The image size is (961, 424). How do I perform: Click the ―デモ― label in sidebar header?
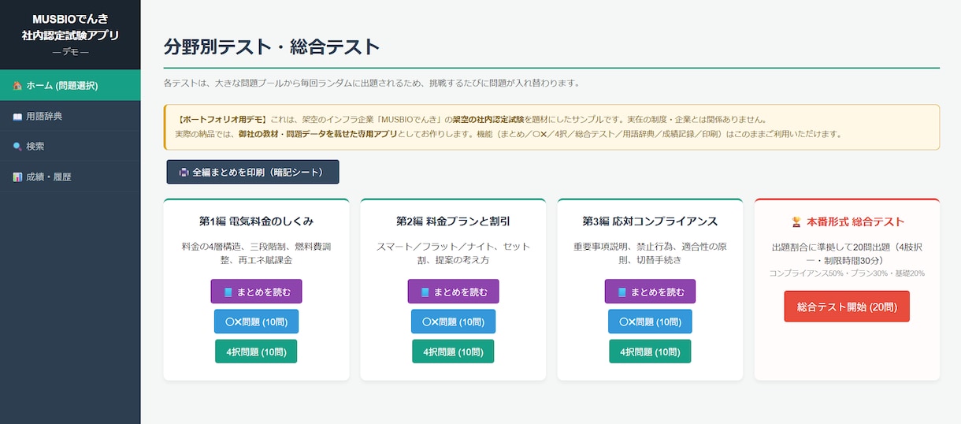70,52
